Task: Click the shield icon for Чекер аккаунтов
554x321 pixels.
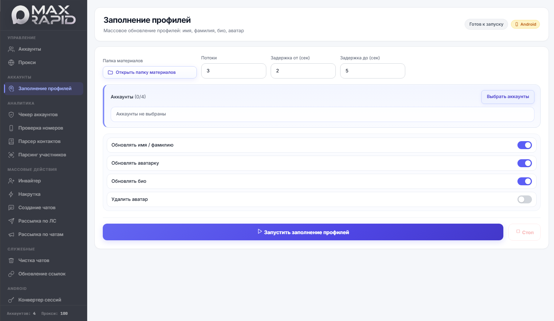Action: (11, 115)
